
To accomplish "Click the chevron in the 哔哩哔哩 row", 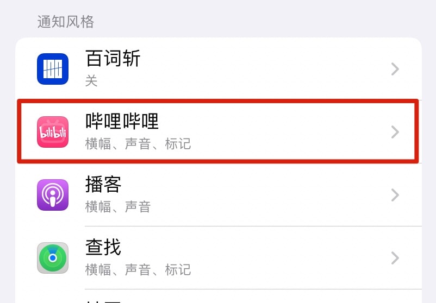I will (x=395, y=132).
